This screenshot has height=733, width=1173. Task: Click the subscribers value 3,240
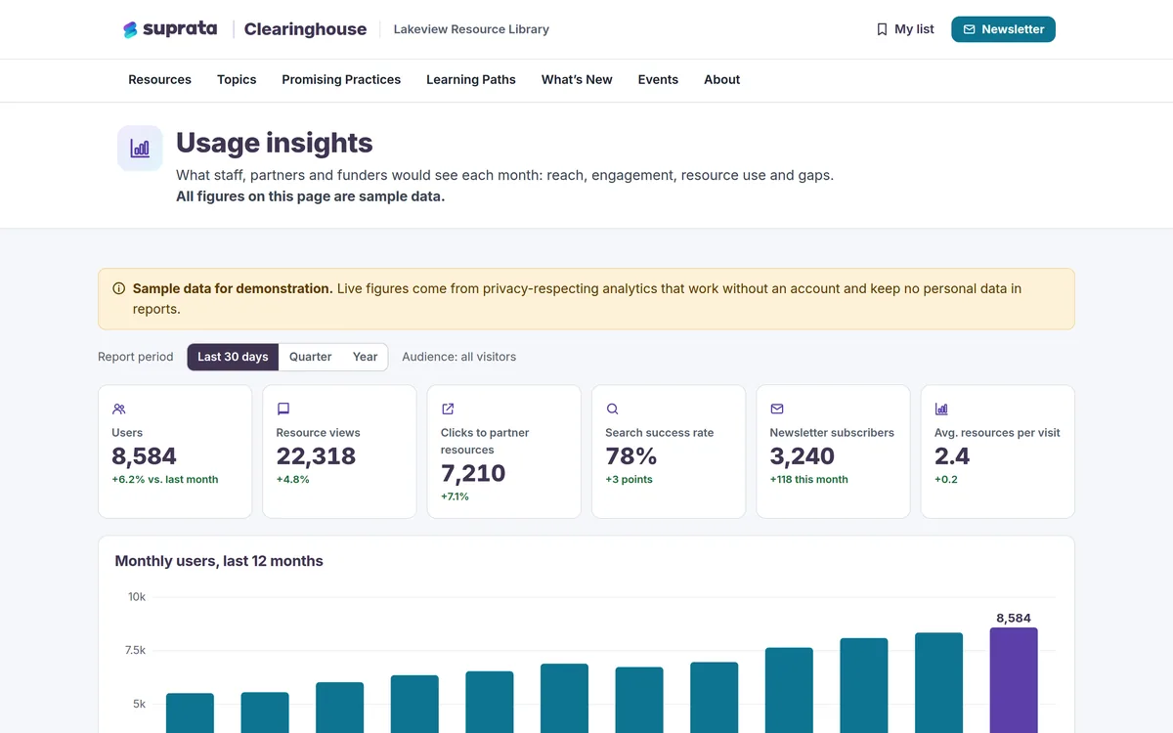pos(803,456)
